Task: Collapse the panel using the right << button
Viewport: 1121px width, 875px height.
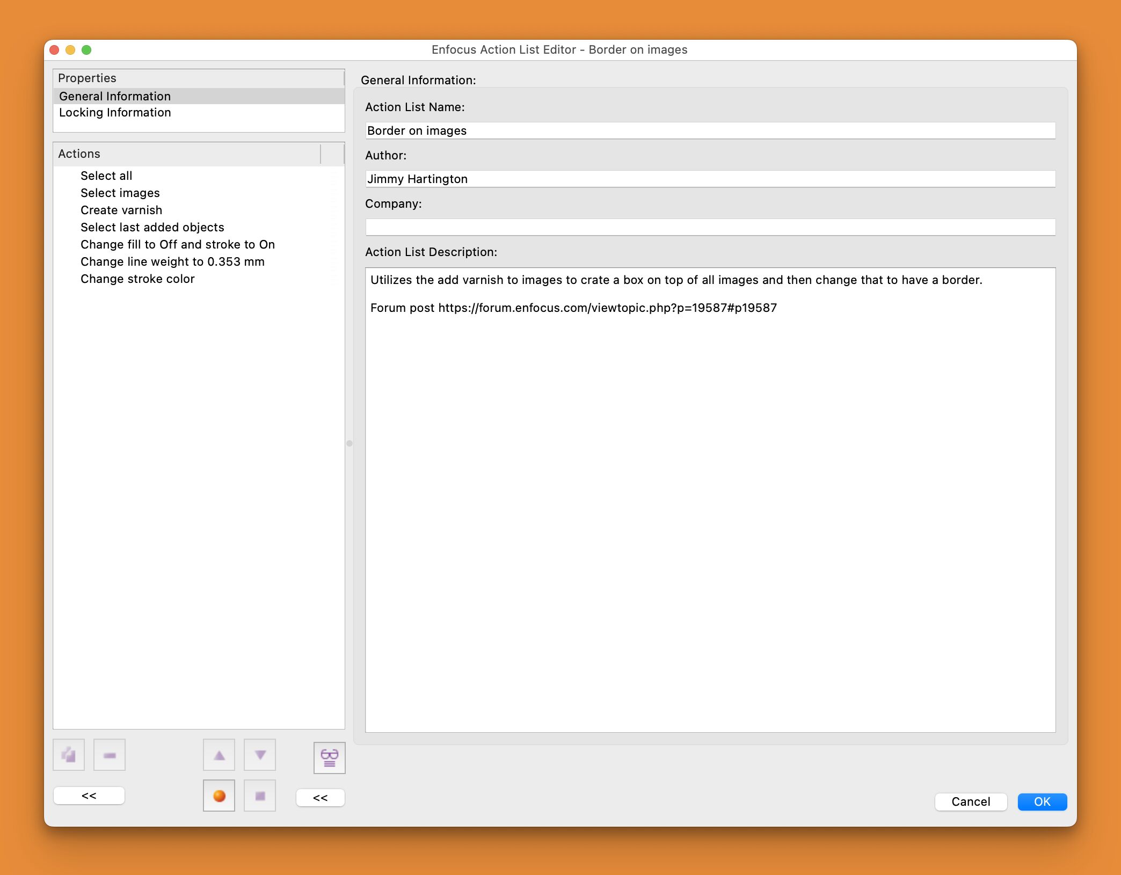Action: pyautogui.click(x=320, y=798)
